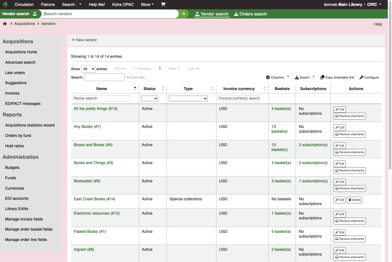
Task: Open Books and Boxes vendor link
Action: pos(93,145)
